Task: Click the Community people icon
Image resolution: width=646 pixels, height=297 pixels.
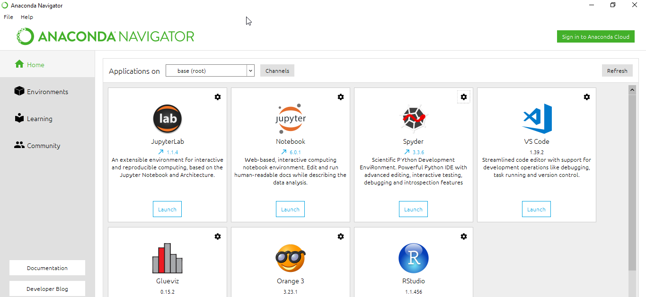Action: [x=19, y=145]
